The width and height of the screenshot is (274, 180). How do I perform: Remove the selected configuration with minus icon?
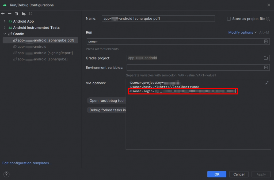[x=10, y=14]
